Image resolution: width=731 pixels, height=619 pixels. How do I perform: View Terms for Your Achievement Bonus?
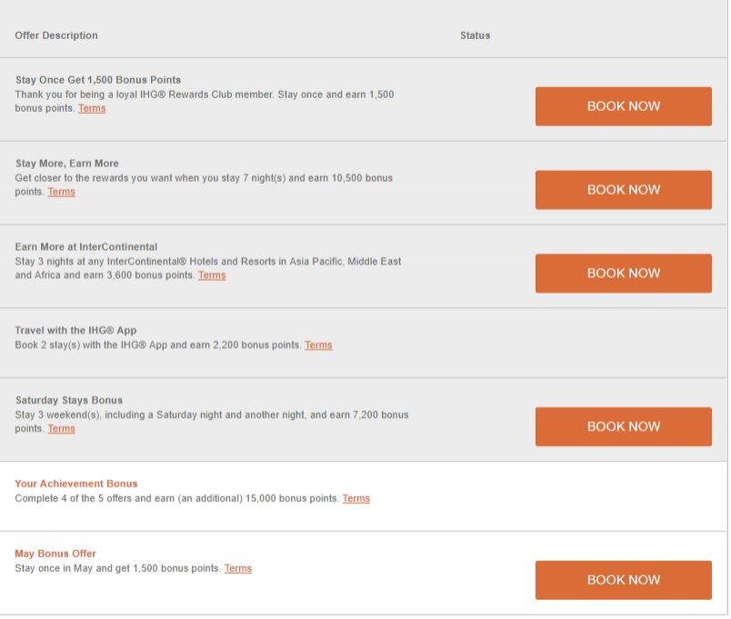(355, 498)
